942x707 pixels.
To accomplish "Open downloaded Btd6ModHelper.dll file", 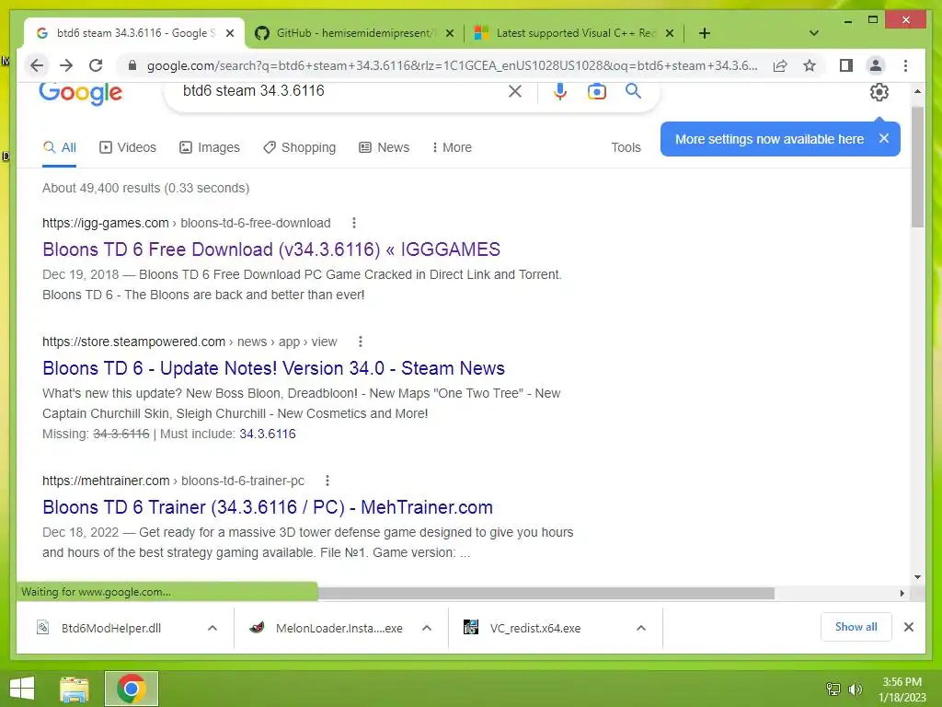I will [x=111, y=628].
